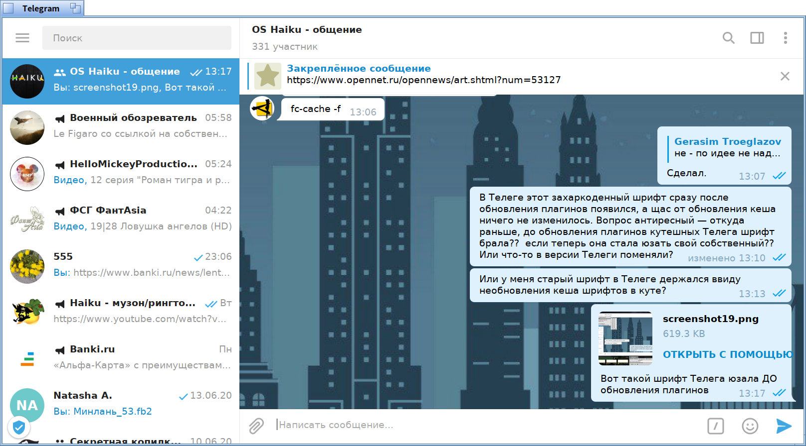Image resolution: width=806 pixels, height=446 pixels.
Task: Open the screenshot19.png thumbnail
Action: [x=625, y=338]
